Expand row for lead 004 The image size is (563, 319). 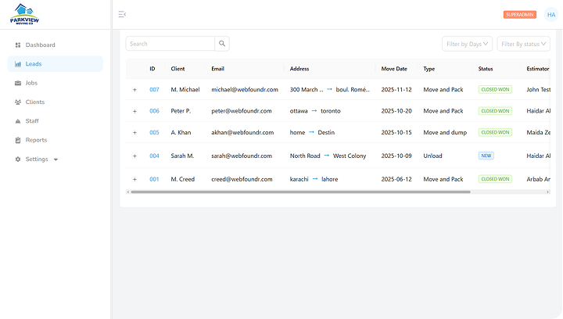click(134, 156)
